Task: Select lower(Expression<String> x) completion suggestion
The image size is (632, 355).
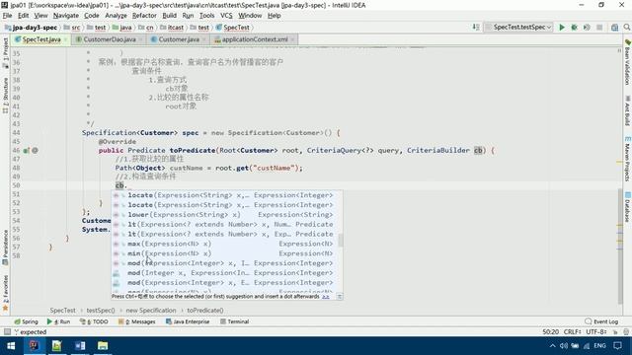Action: click(227, 215)
